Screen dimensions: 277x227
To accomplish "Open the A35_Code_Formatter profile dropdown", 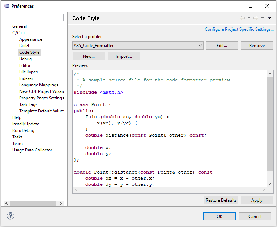I will (138, 46).
